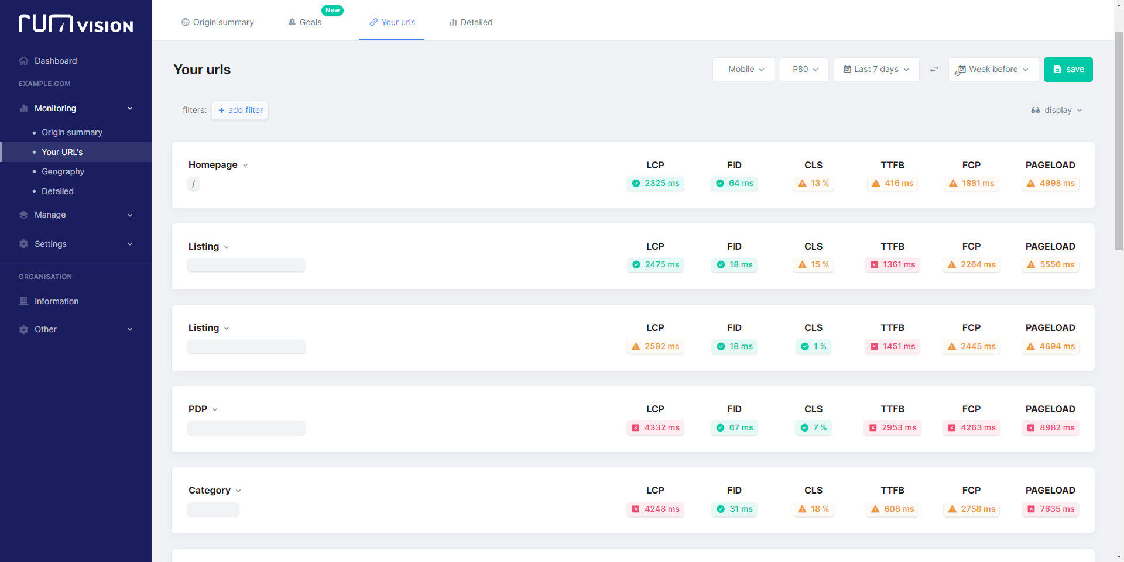Switch to the Detailed tab

click(471, 22)
